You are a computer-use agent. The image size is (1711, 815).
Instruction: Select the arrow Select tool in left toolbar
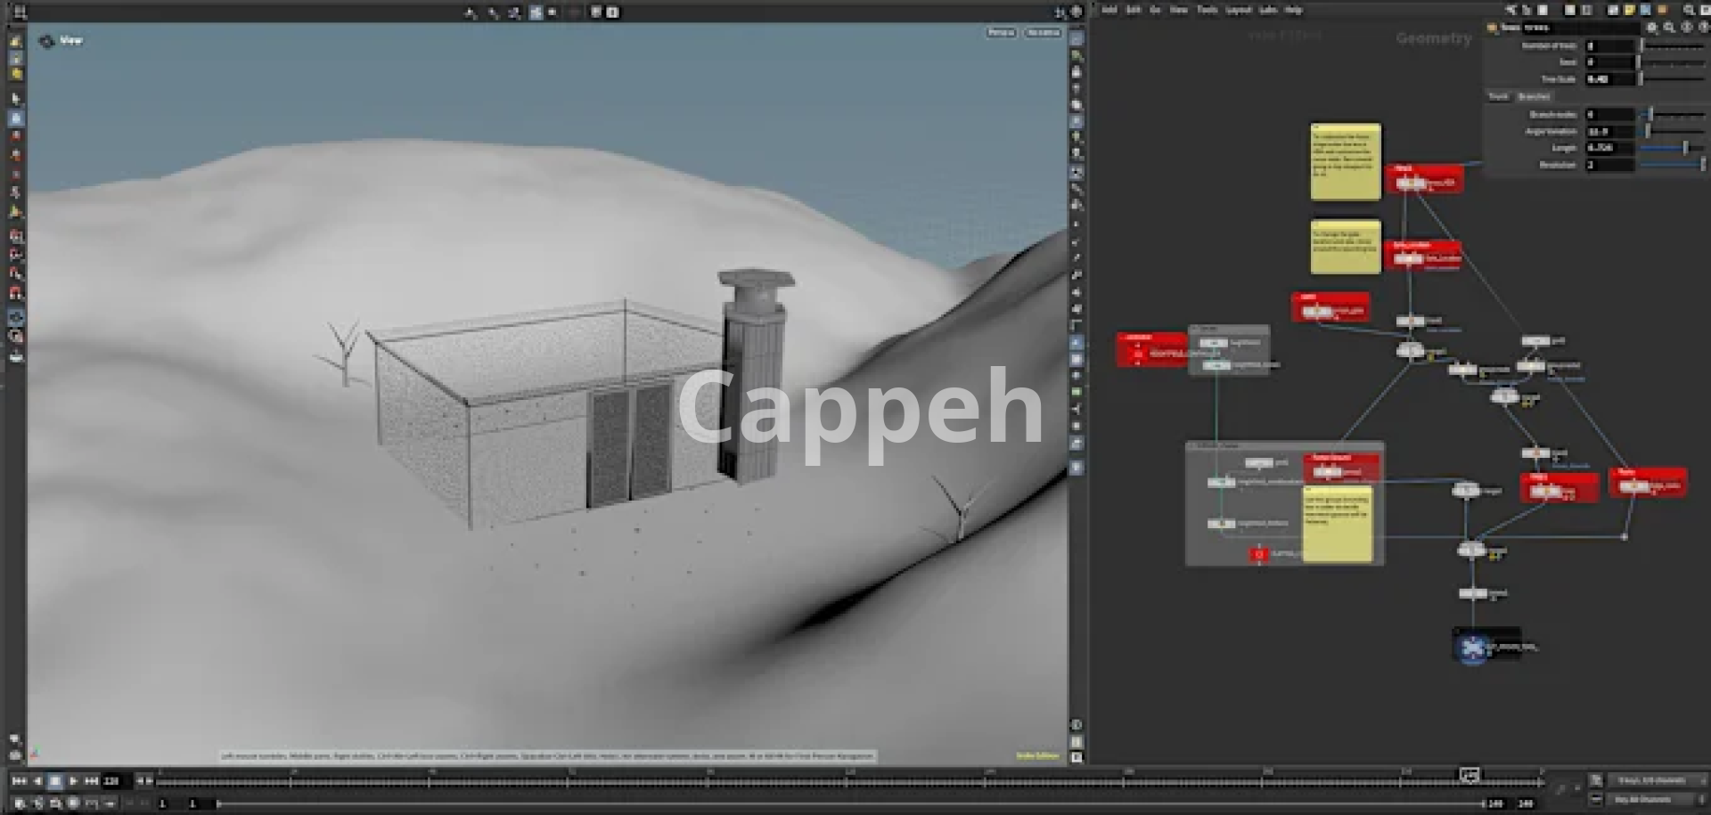16,99
